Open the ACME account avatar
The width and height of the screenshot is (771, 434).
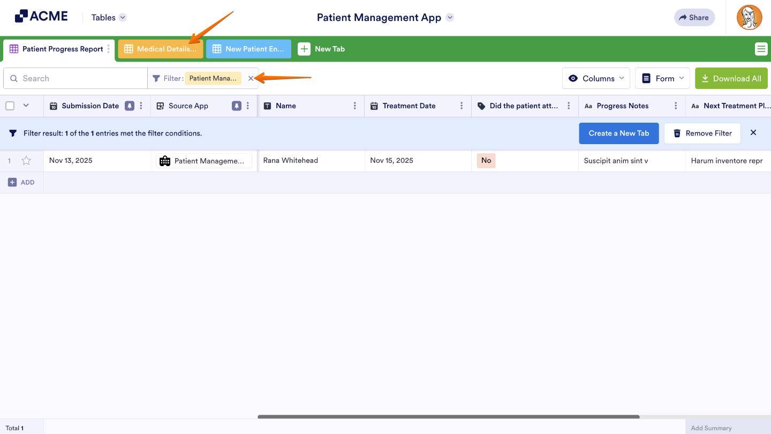749,17
